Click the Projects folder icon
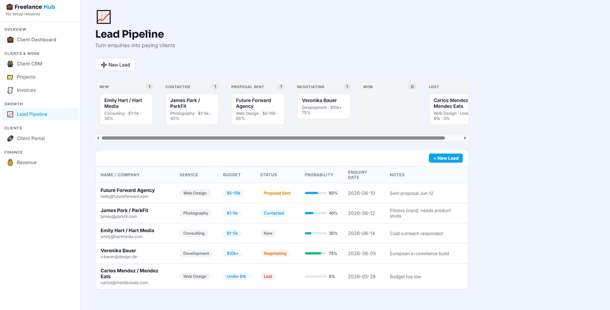 coord(10,77)
